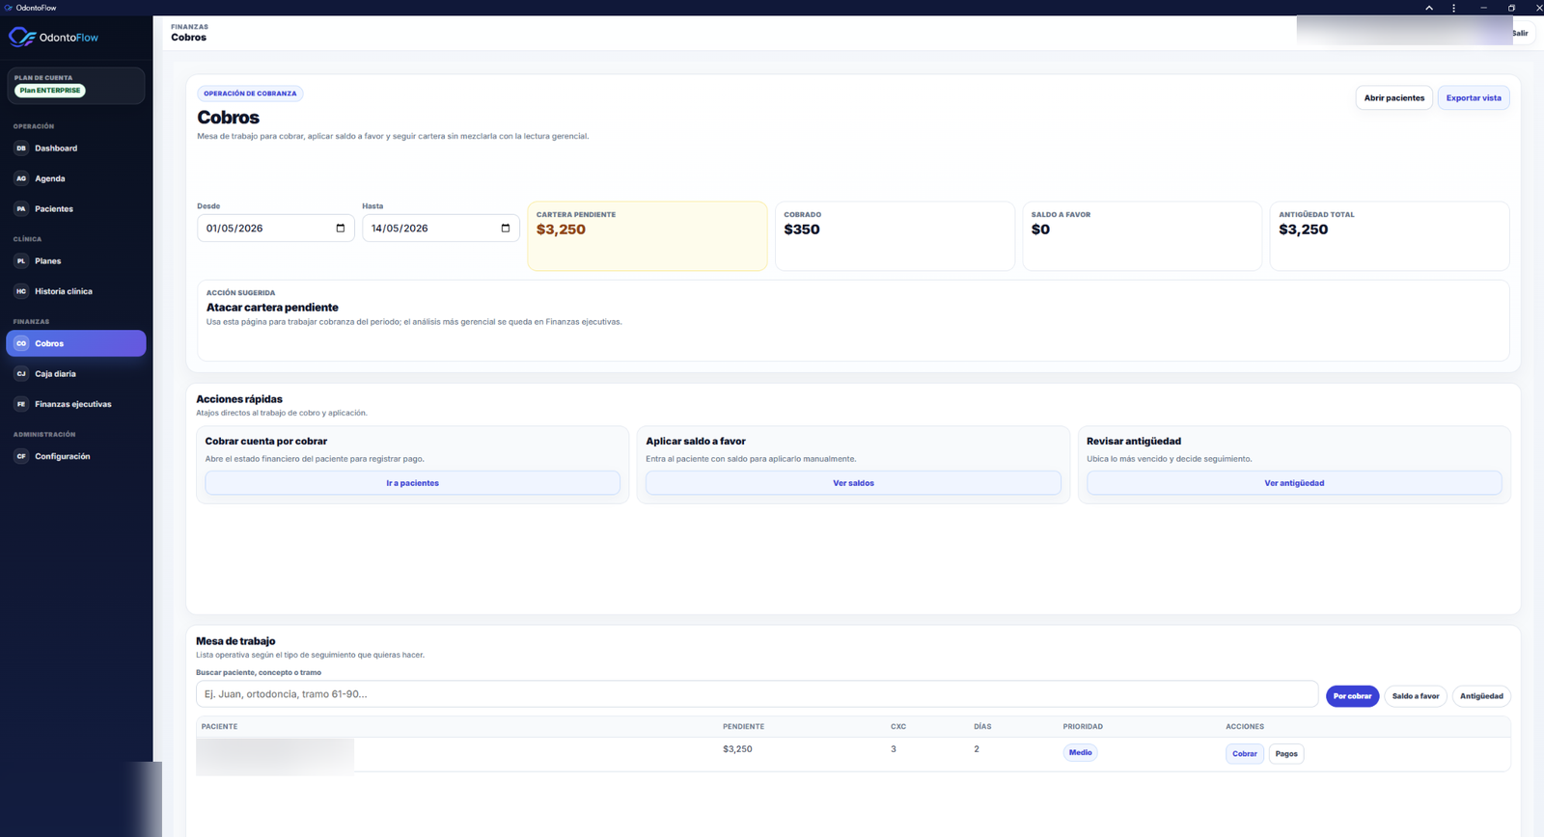The image size is (1544, 837).
Task: Click the title bar three-dot menu icon
Action: [x=1454, y=8]
